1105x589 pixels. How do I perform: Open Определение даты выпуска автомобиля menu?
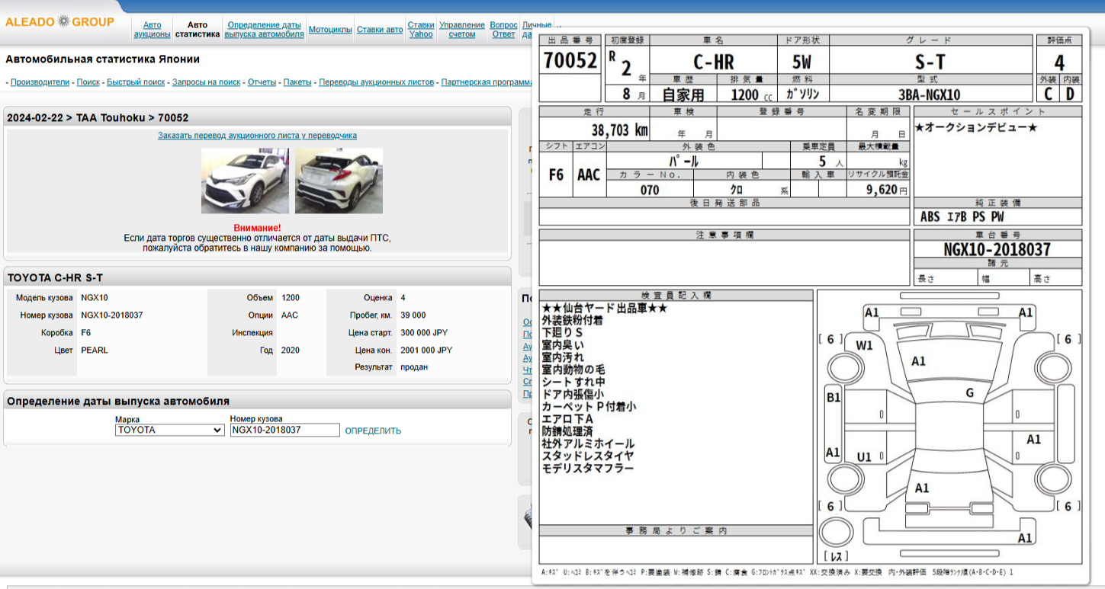tap(264, 30)
